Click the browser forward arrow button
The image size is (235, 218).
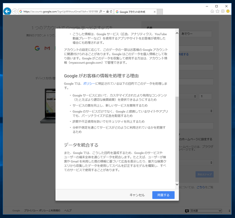(15, 11)
